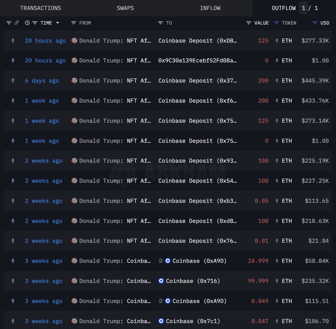Open the SWAPS tab
The height and width of the screenshot is (329, 336).
coord(125,8)
